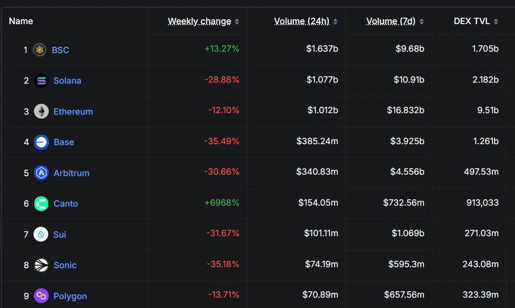Select Solana 24h volume $1.077b

(x=322, y=80)
